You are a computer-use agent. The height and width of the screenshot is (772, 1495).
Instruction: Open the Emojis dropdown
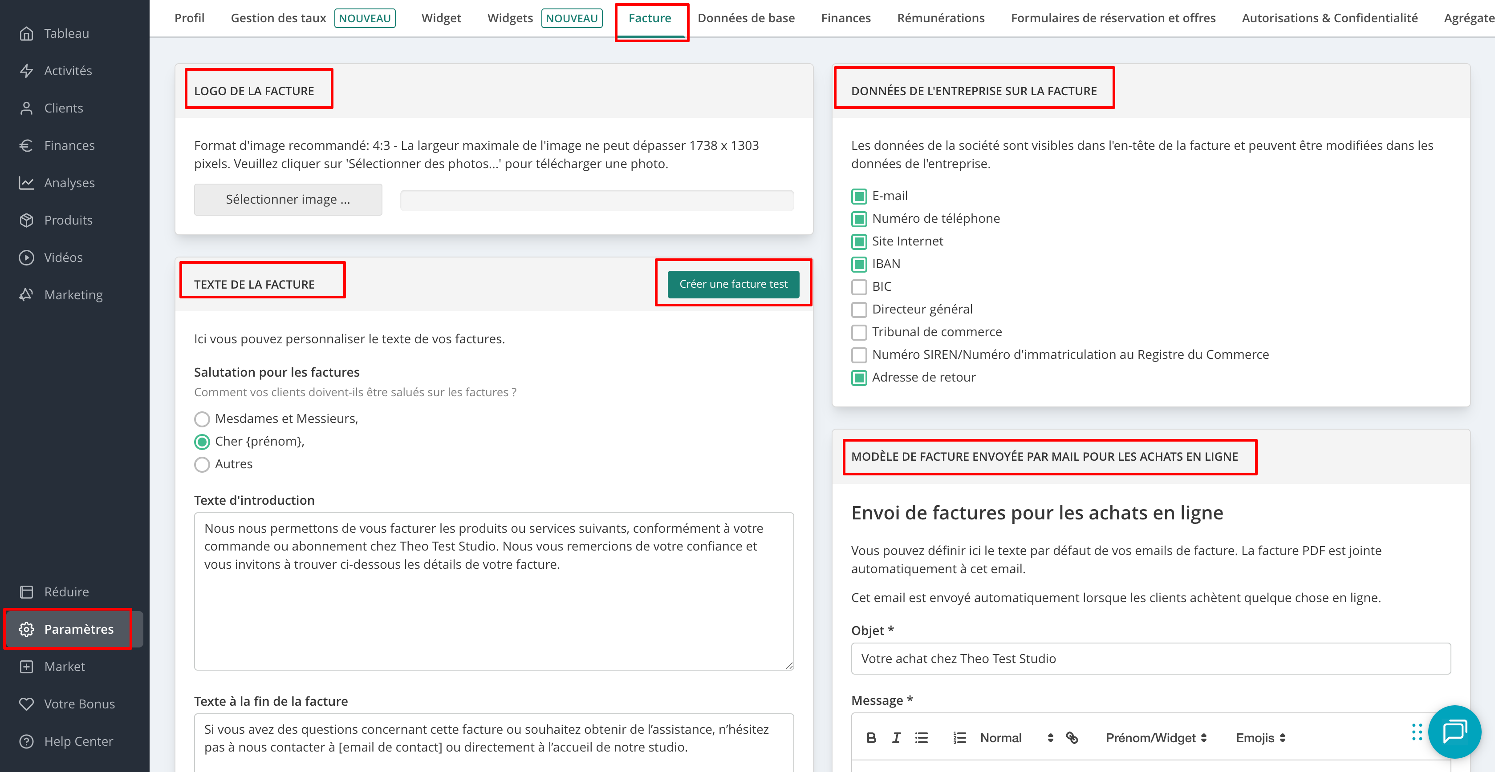click(1260, 738)
